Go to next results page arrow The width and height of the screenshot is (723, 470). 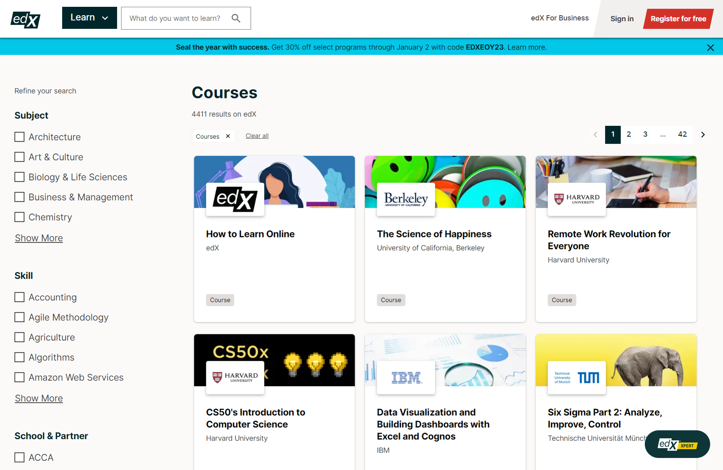point(703,135)
